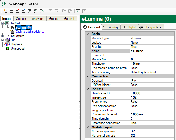Select the Playback icon in the tree
This screenshot has width=176, height=140.
coord(7,44)
